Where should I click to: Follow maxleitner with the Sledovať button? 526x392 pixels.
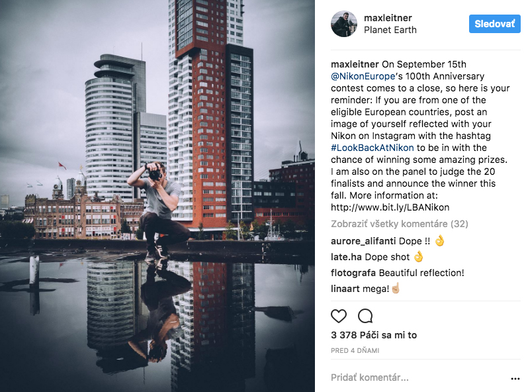point(494,24)
